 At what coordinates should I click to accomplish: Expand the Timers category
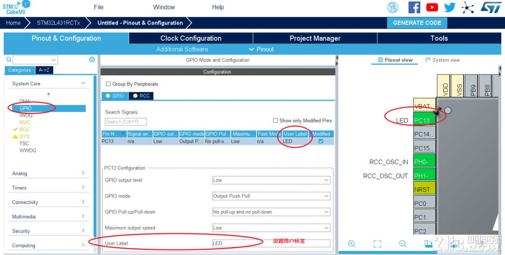click(x=83, y=187)
